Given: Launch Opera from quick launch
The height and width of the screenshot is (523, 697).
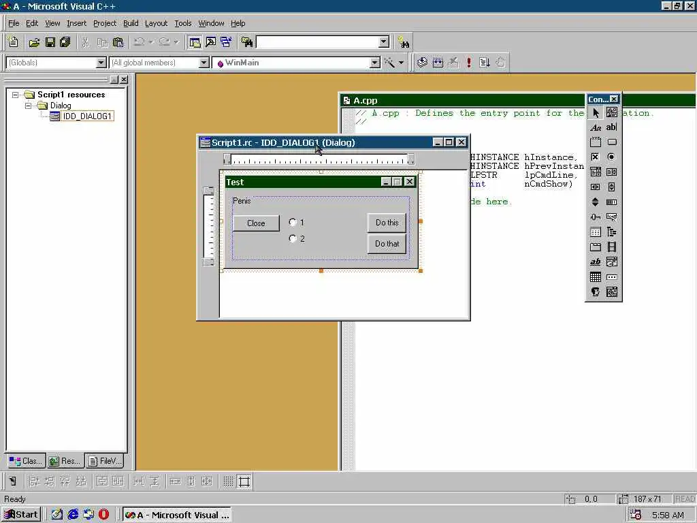Looking at the screenshot, I should (x=103, y=515).
